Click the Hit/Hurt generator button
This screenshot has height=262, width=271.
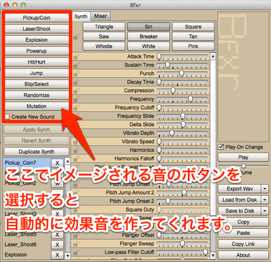point(37,62)
